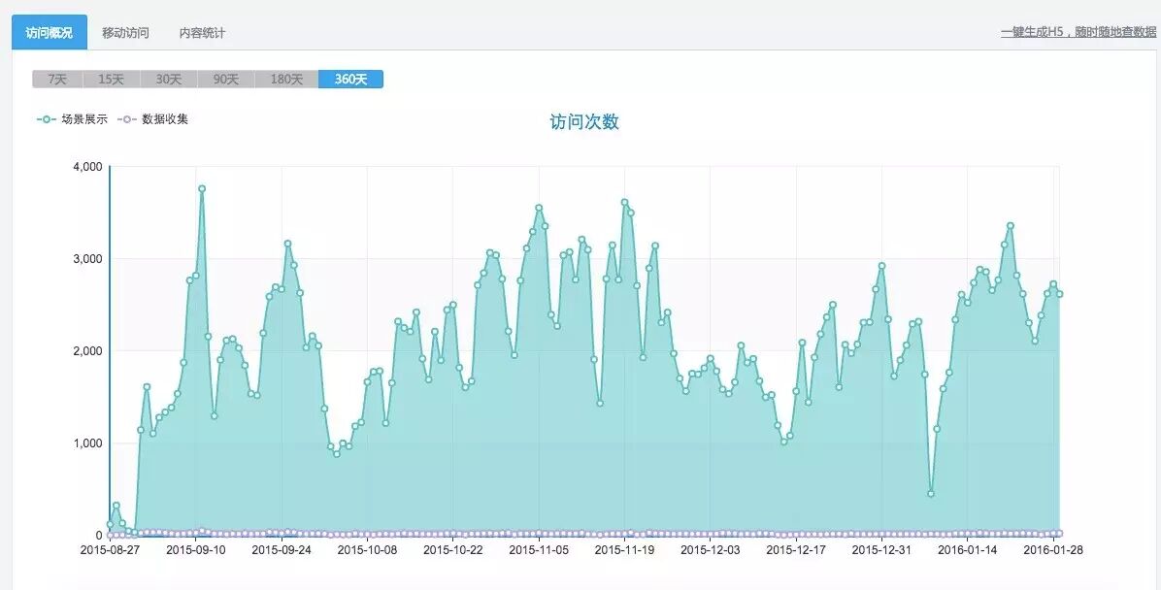This screenshot has width=1161, height=590.
Task: Click the 2015-11-19 axis date
Action: click(x=625, y=550)
